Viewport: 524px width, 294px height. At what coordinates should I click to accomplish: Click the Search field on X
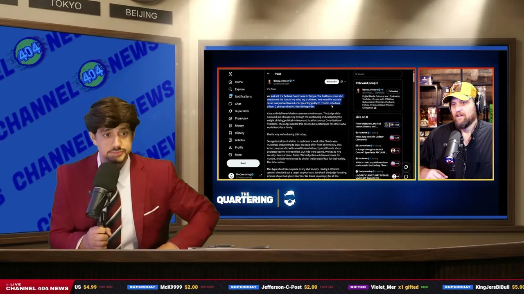[x=378, y=74]
